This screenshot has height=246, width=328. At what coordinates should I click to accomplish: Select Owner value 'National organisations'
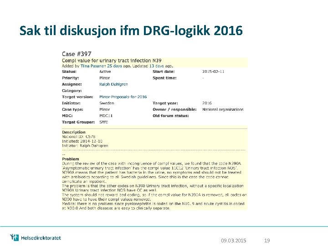(223, 109)
